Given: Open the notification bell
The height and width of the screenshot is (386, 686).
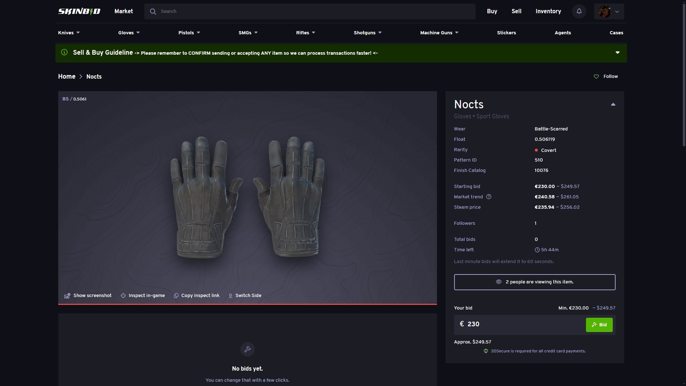Looking at the screenshot, I should tap(579, 11).
